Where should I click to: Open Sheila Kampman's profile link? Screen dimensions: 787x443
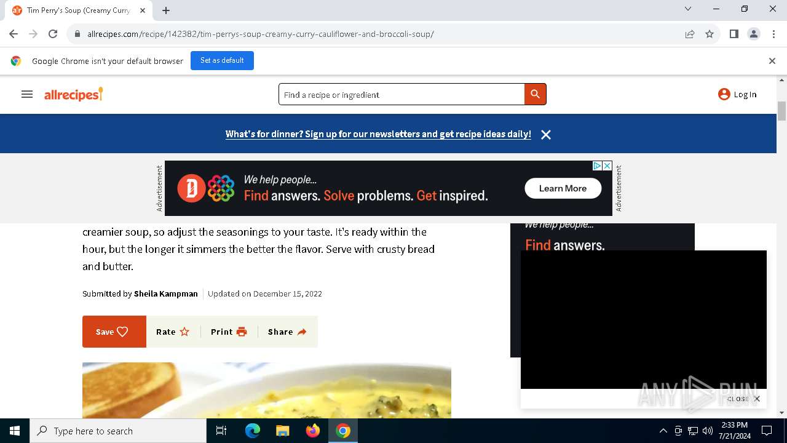pyautogui.click(x=166, y=293)
